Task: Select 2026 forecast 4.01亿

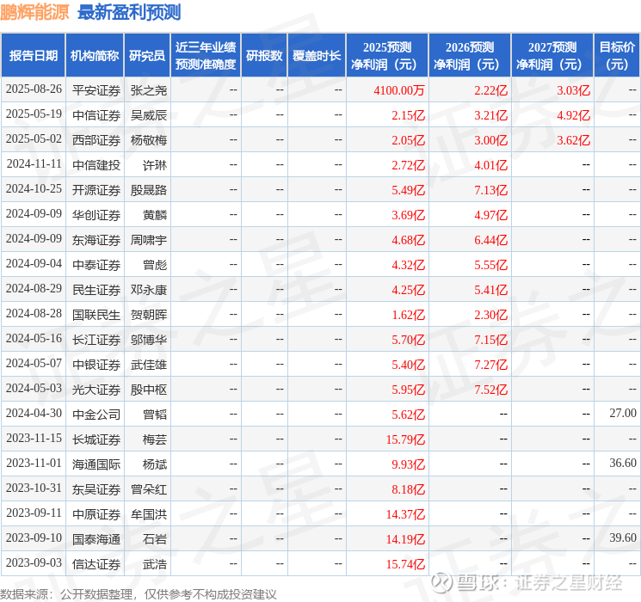Action: (490, 165)
